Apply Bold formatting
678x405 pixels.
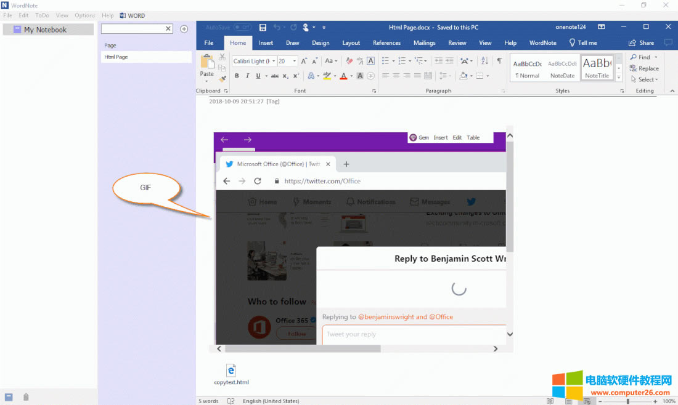(x=237, y=76)
